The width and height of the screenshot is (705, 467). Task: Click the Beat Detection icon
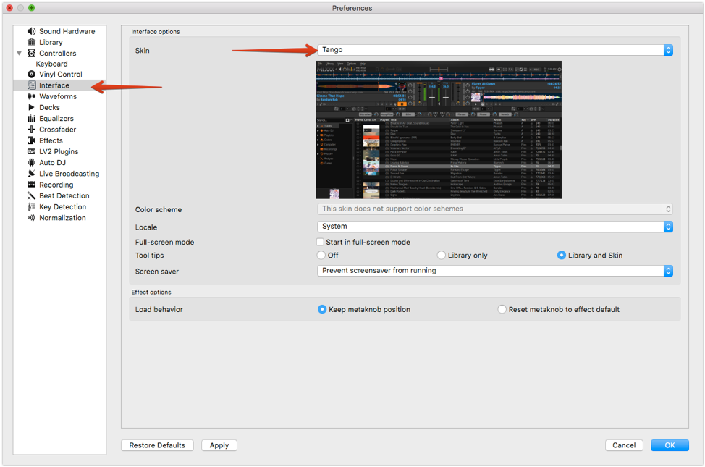click(x=31, y=195)
